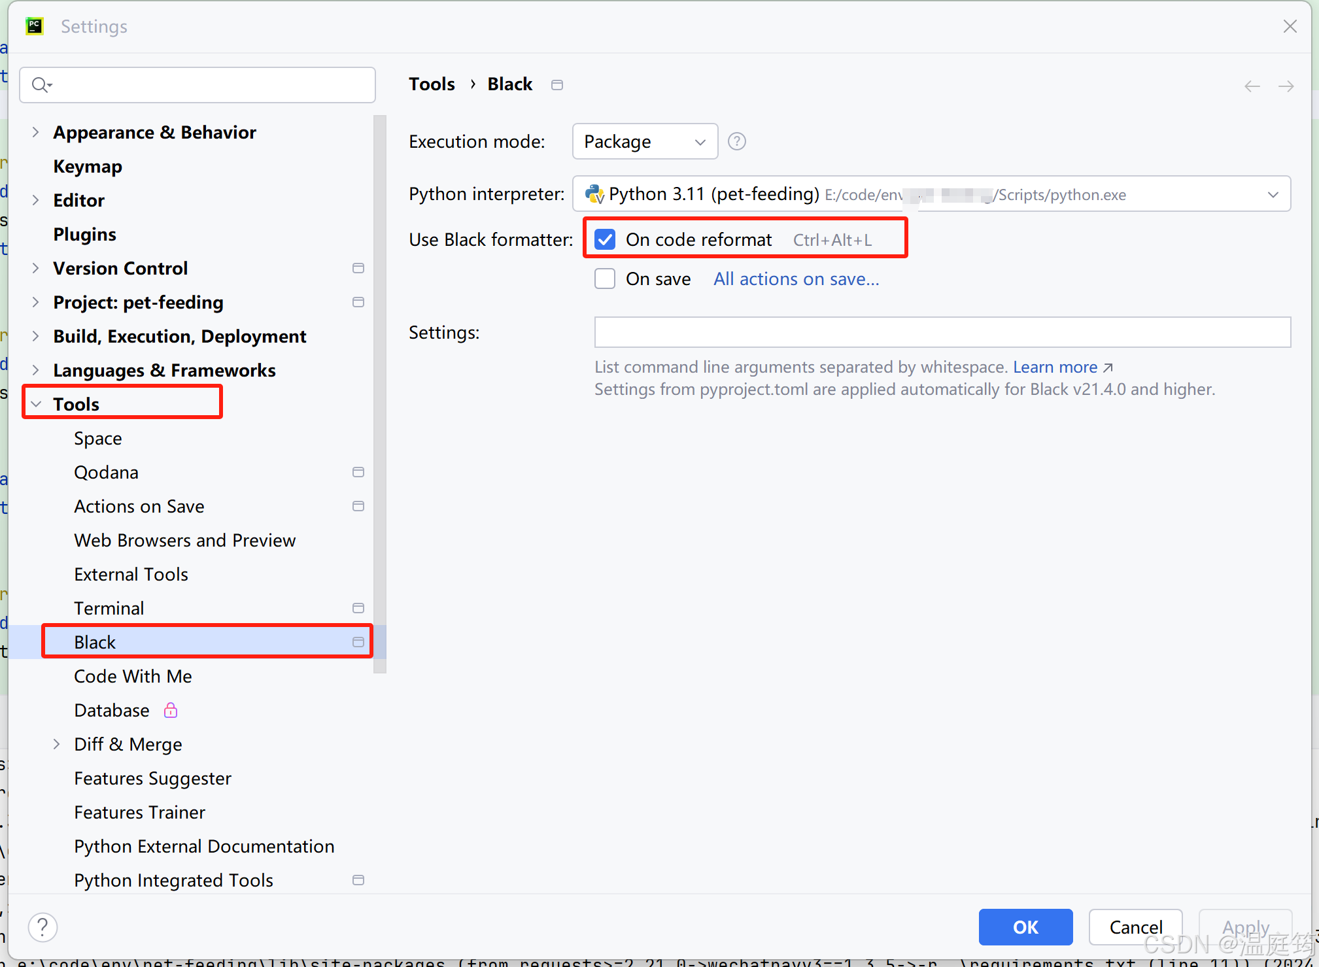The image size is (1319, 967).
Task: Click the back navigation arrow
Action: pyautogui.click(x=1252, y=86)
